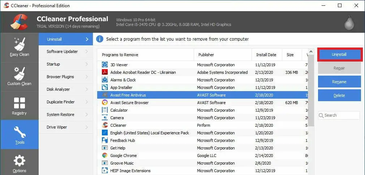The height and width of the screenshot is (175, 365).
Task: Open the Easy Clean section
Action: coord(19,47)
